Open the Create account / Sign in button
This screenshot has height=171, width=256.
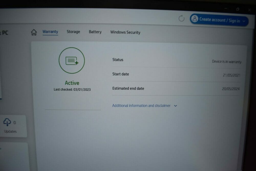(x=219, y=20)
